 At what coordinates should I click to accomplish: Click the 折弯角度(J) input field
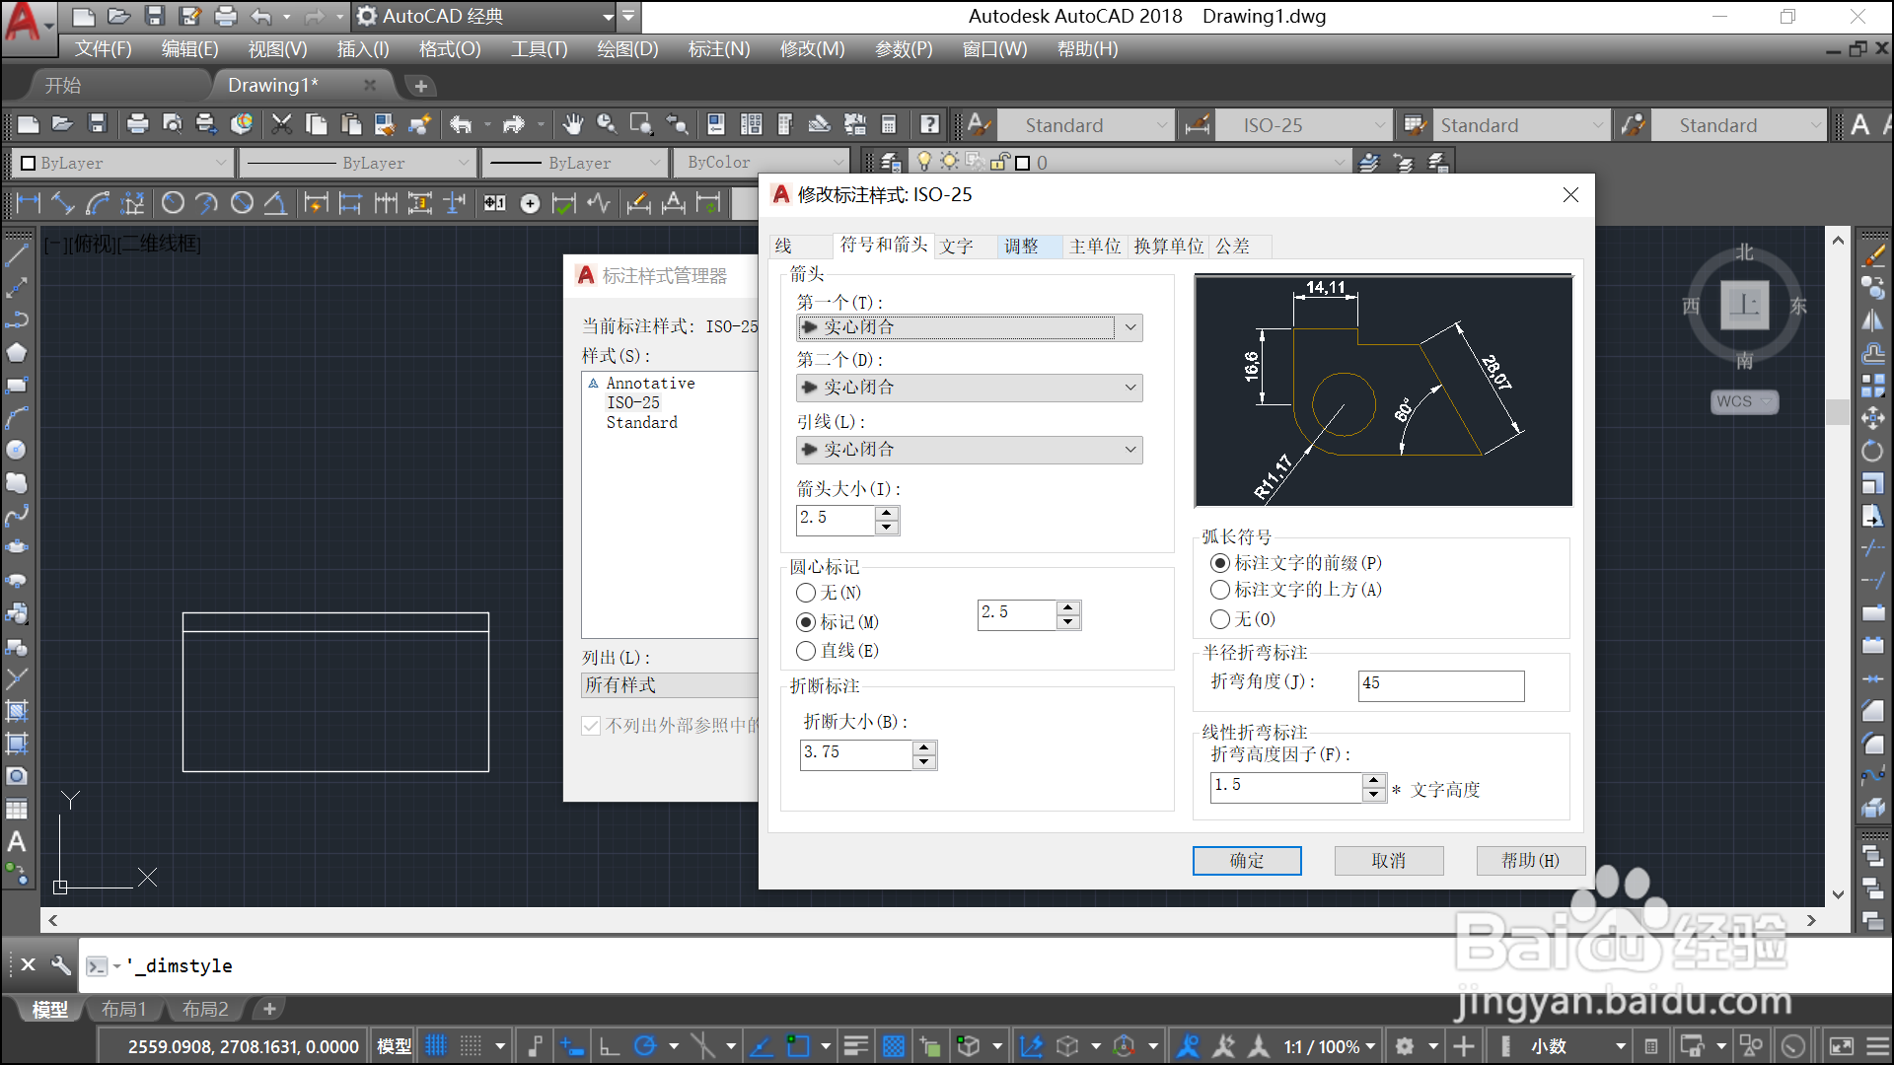[1441, 686]
